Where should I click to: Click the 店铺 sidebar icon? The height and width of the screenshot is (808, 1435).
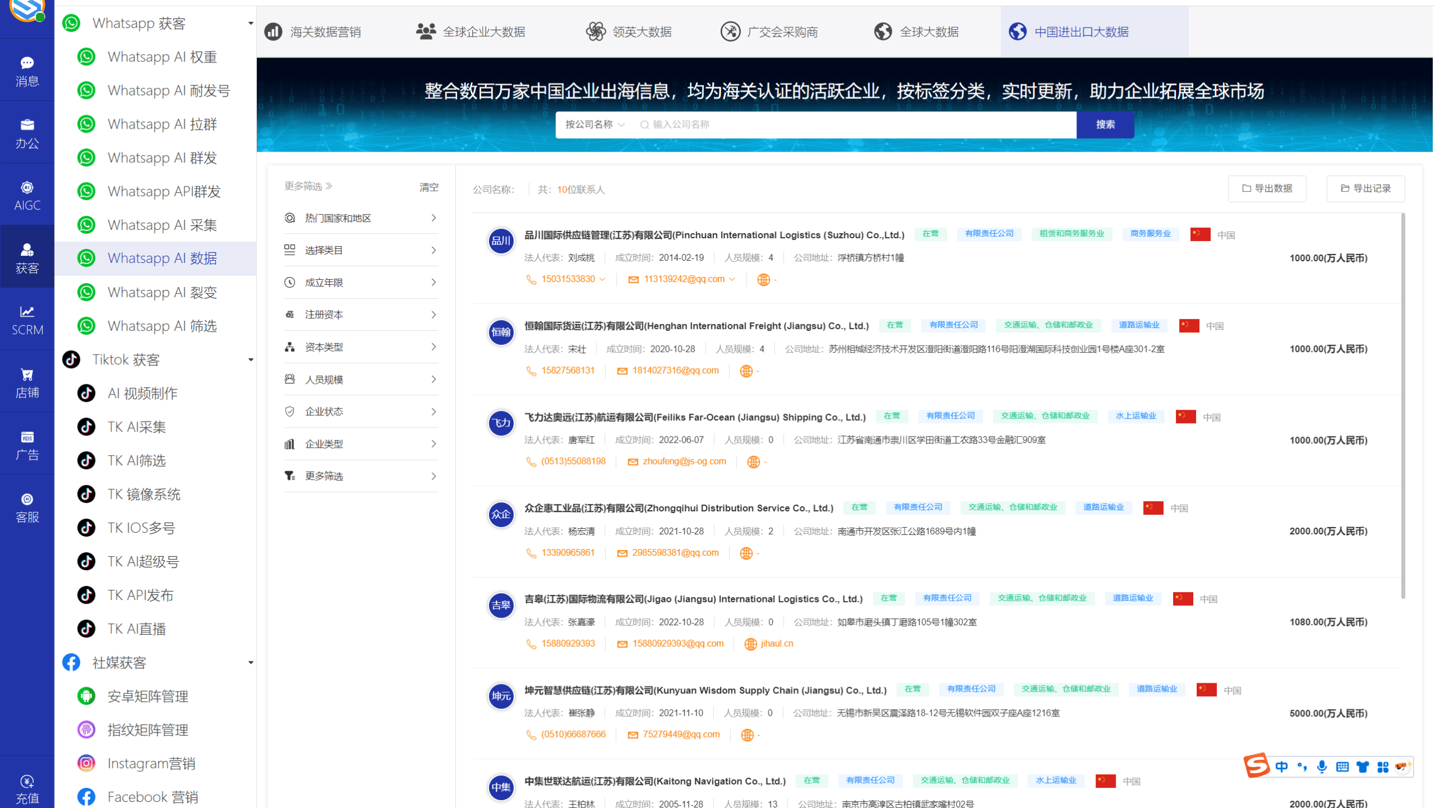[26, 381]
